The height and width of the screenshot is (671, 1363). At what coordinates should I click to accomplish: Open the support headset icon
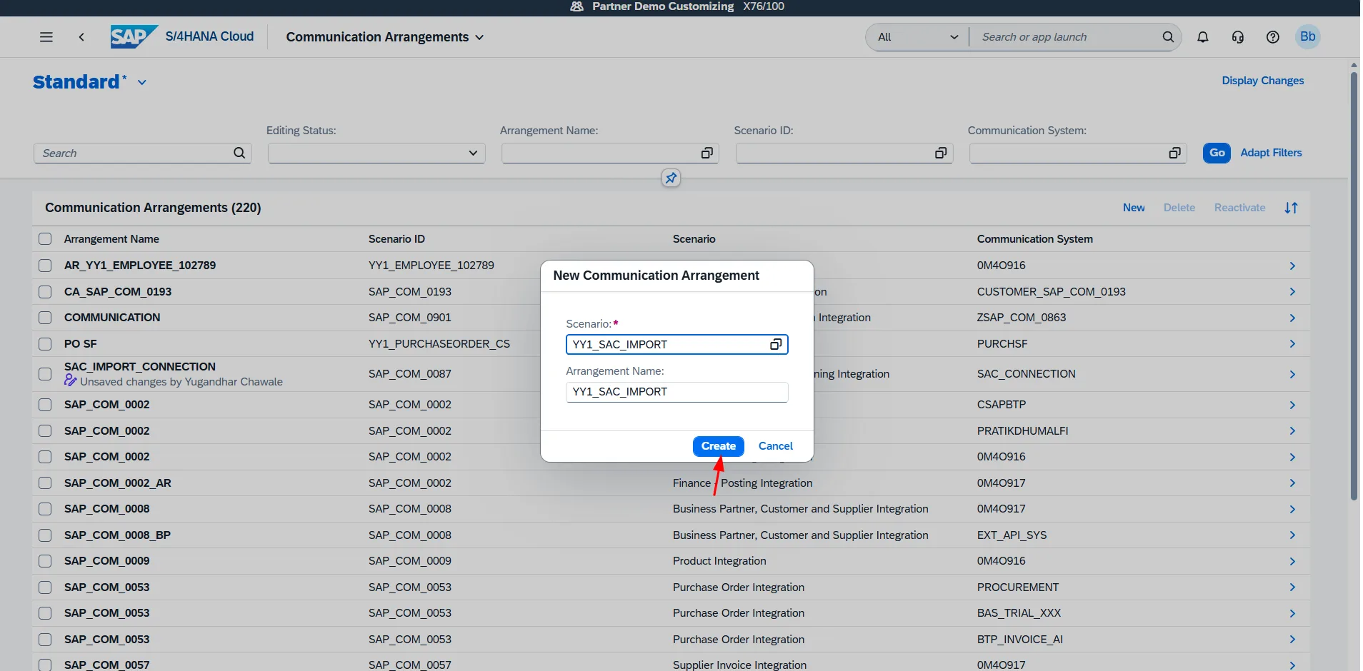[1238, 37]
